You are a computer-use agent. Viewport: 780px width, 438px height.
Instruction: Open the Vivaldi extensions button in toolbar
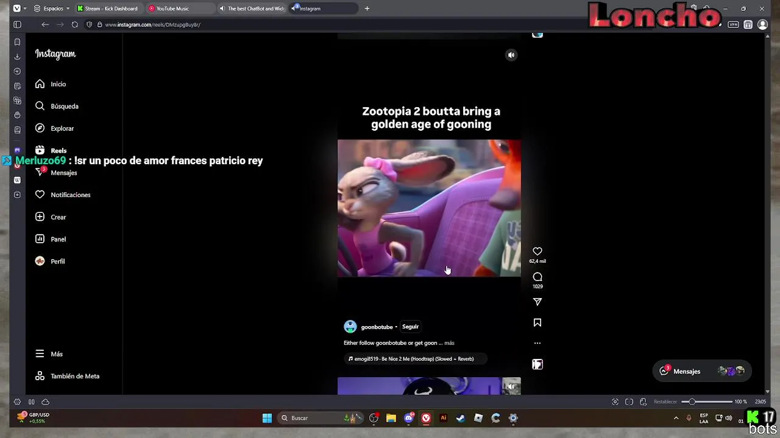coord(748,24)
